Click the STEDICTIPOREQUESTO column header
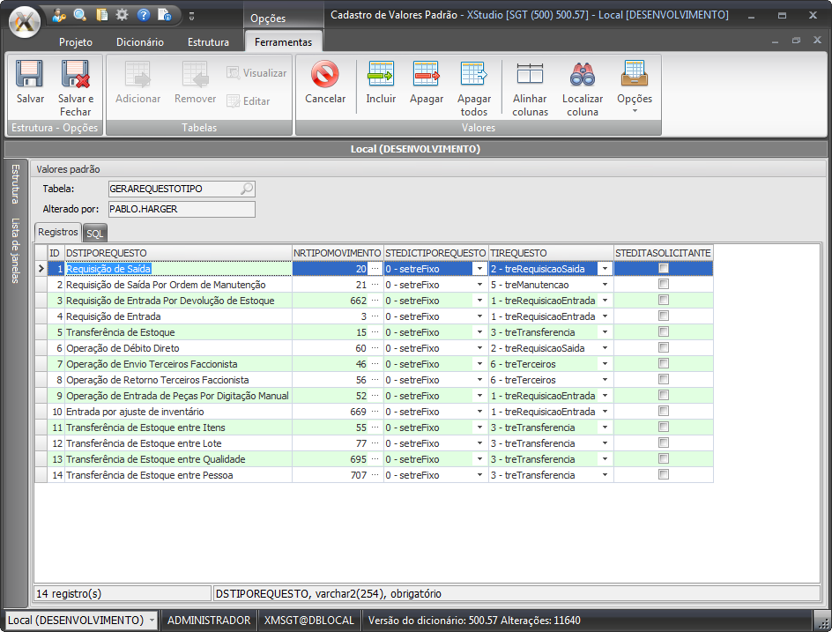 pos(435,253)
